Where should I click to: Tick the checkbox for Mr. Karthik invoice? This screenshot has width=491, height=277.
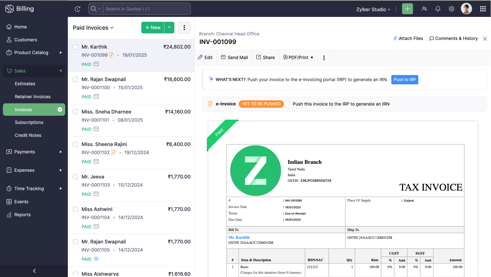(75, 47)
